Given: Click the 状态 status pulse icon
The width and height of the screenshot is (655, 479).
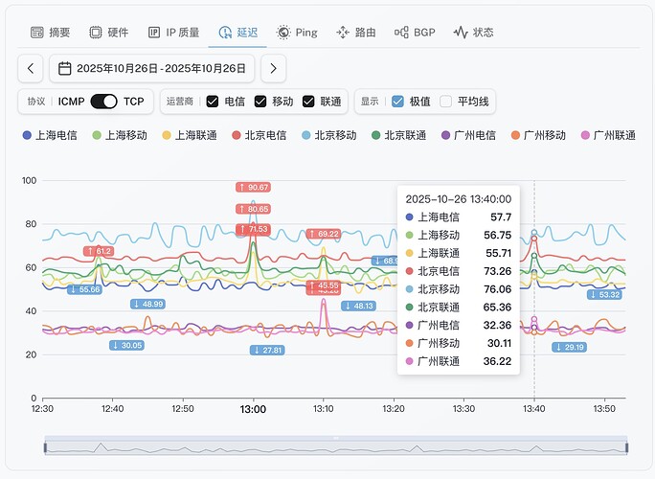Looking at the screenshot, I should (461, 33).
